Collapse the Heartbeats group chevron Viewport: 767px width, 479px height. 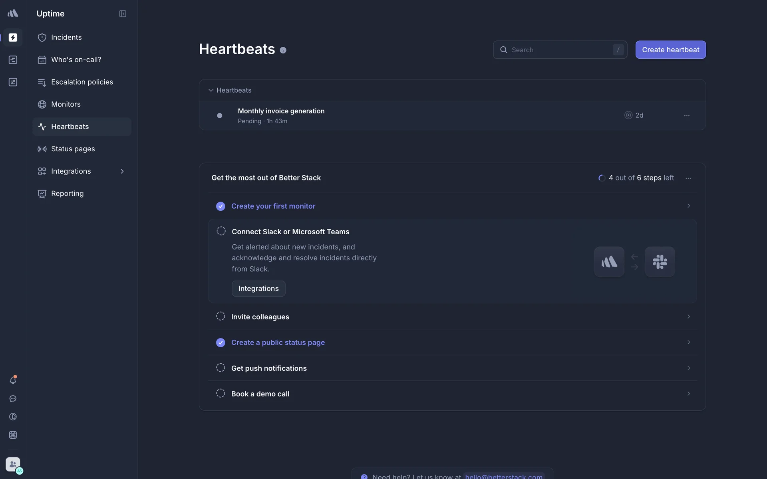(211, 90)
